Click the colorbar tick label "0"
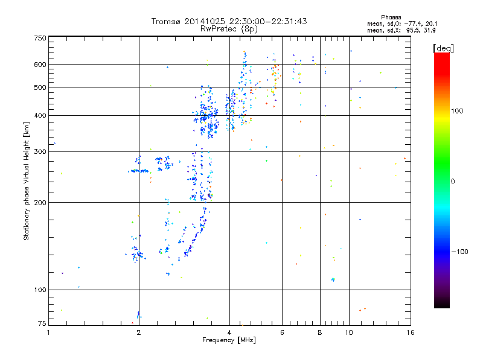 (453, 182)
